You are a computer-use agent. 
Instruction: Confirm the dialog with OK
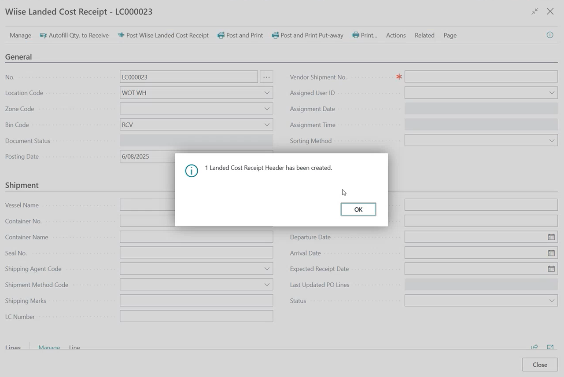(358, 209)
